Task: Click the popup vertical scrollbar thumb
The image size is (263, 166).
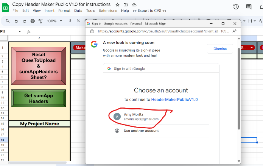Action: click(x=239, y=89)
